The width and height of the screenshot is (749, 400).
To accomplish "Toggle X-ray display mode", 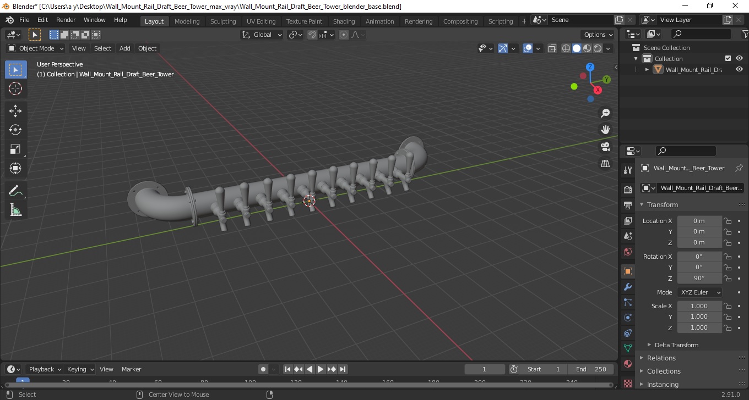I will (552, 48).
